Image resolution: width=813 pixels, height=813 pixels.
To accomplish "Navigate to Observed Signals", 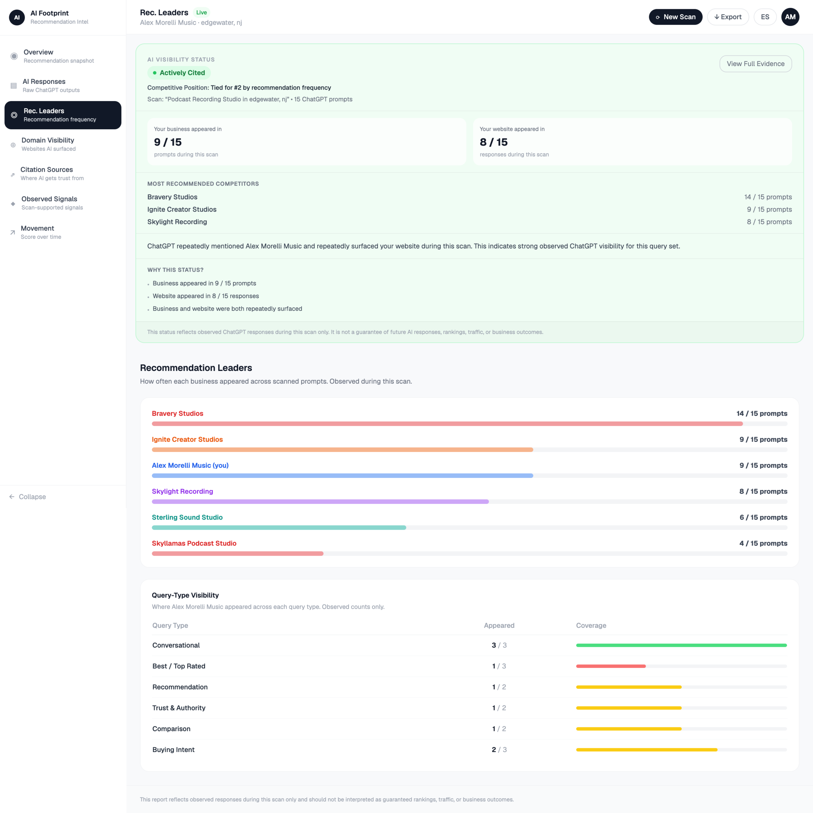I will [63, 203].
